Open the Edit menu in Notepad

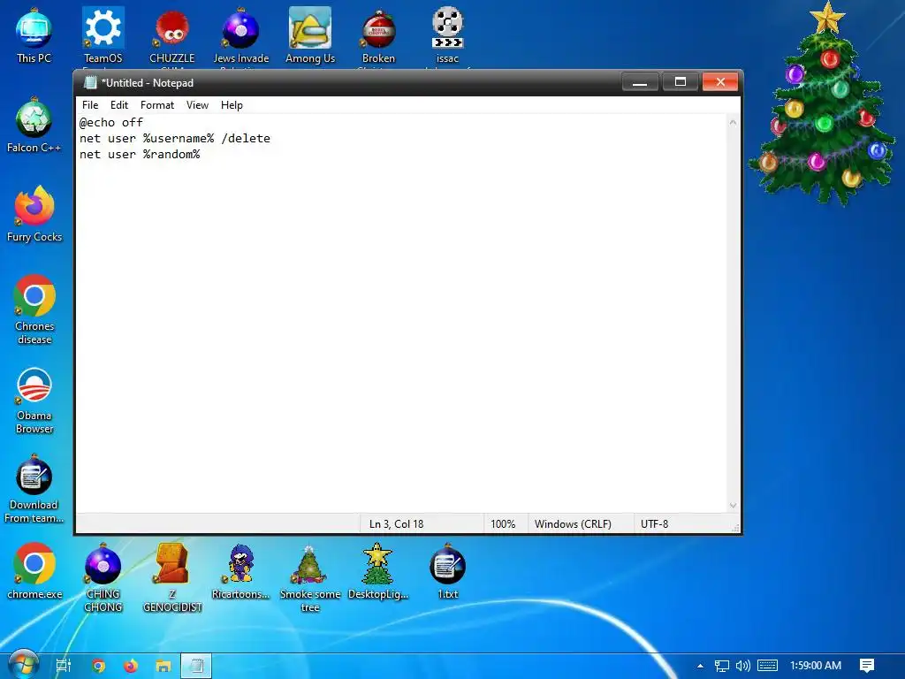[119, 105]
